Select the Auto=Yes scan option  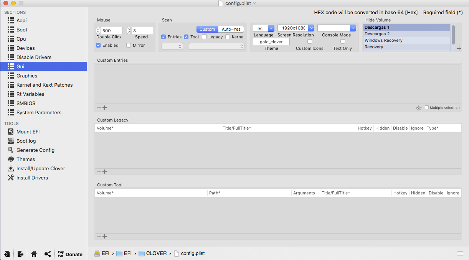(231, 29)
